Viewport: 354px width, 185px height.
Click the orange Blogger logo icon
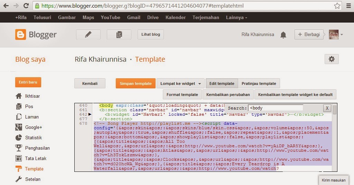tap(20, 34)
